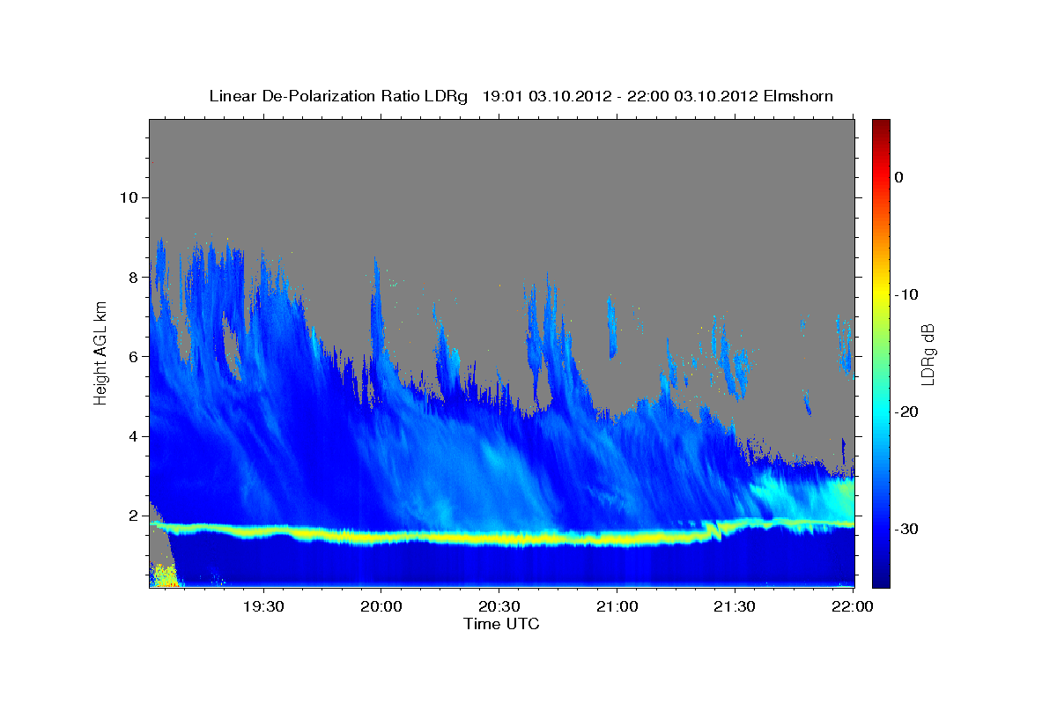The image size is (1057, 705).
Task: Click the 'Elmshorn' location in the title
Action: pos(796,96)
